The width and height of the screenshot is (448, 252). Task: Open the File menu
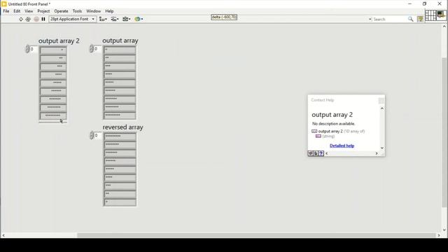click(6, 11)
